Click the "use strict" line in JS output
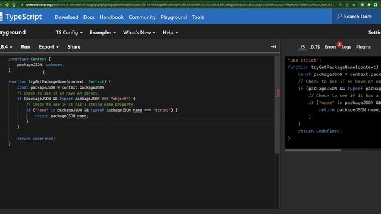The image size is (381, 214). click(x=304, y=60)
